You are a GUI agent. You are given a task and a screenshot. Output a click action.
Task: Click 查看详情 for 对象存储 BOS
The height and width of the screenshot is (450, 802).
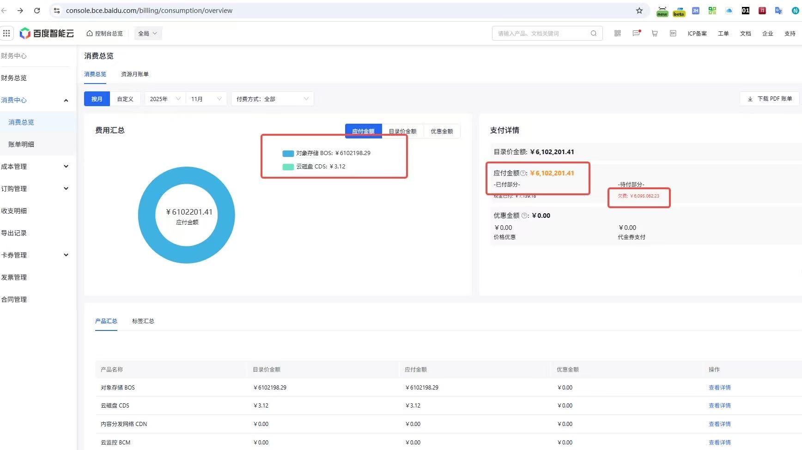(719, 388)
